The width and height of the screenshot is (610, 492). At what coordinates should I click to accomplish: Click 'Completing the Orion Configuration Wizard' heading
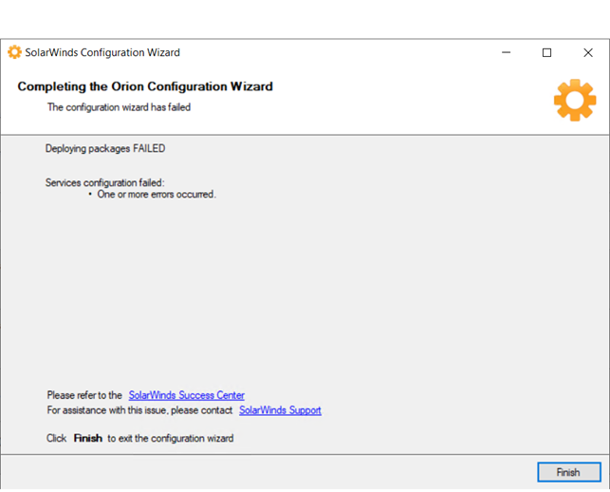click(145, 86)
